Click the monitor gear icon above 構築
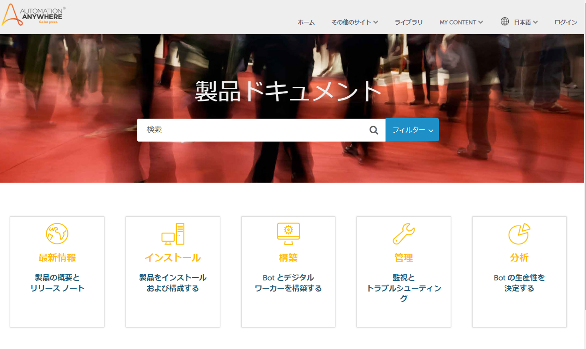This screenshot has height=349, width=586. click(x=288, y=233)
